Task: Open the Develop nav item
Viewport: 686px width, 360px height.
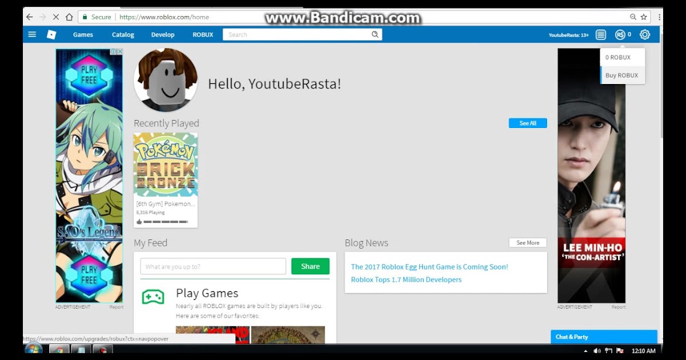Action: [x=163, y=35]
